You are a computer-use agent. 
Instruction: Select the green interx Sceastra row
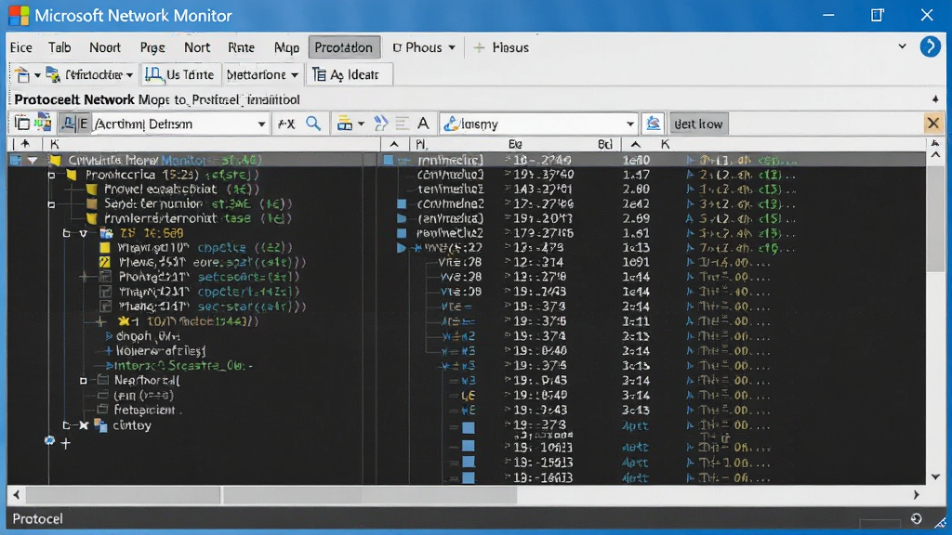coord(180,365)
